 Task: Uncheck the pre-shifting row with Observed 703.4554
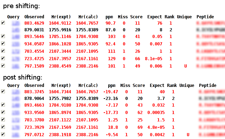pos(3,51)
